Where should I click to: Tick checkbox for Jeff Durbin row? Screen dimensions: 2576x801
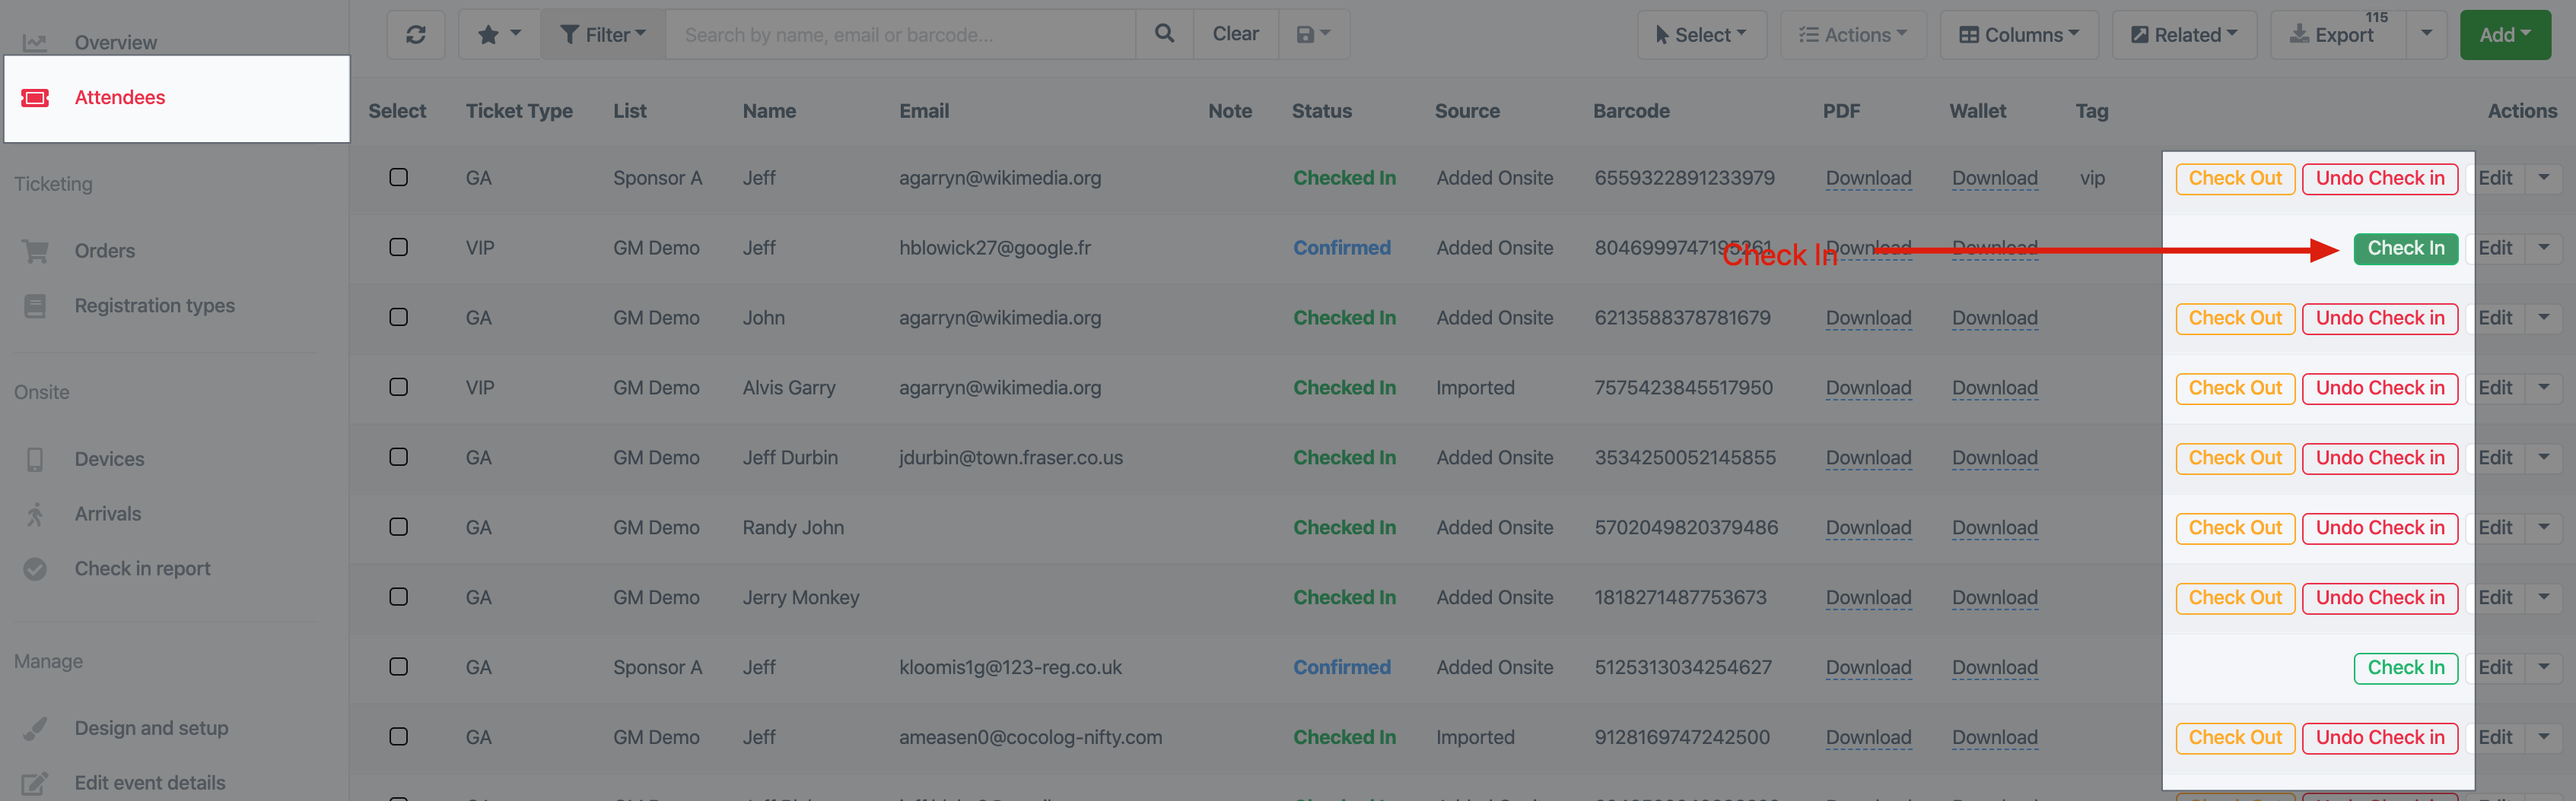pyautogui.click(x=398, y=457)
